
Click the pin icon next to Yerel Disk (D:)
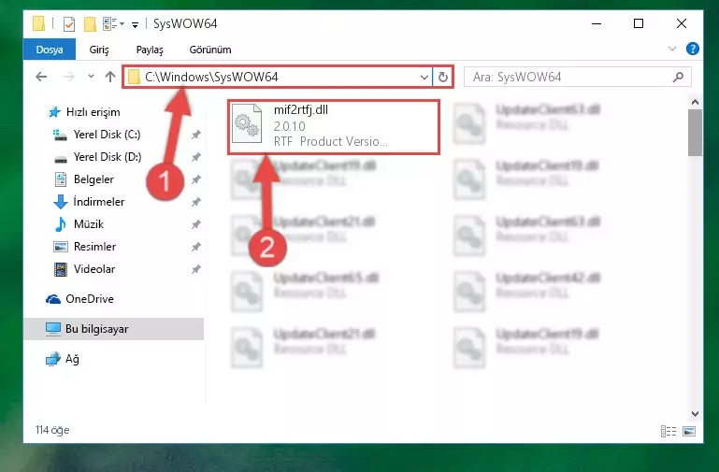click(195, 157)
